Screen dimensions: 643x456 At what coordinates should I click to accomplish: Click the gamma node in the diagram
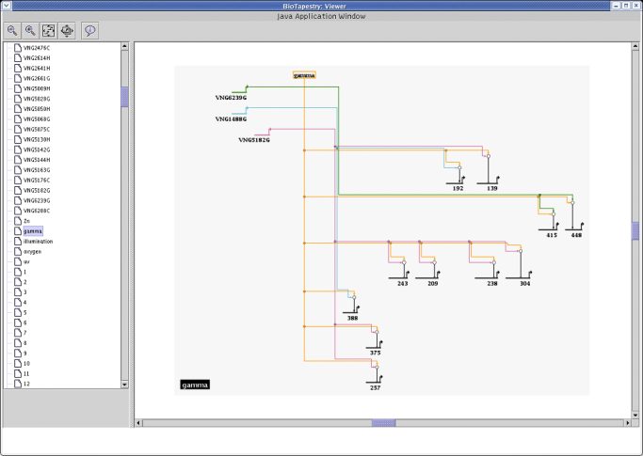pos(304,75)
